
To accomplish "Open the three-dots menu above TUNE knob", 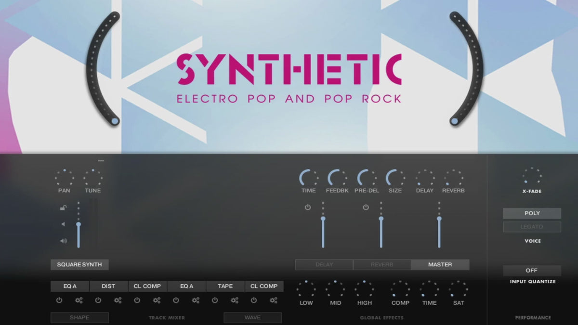I will pyautogui.click(x=101, y=161).
